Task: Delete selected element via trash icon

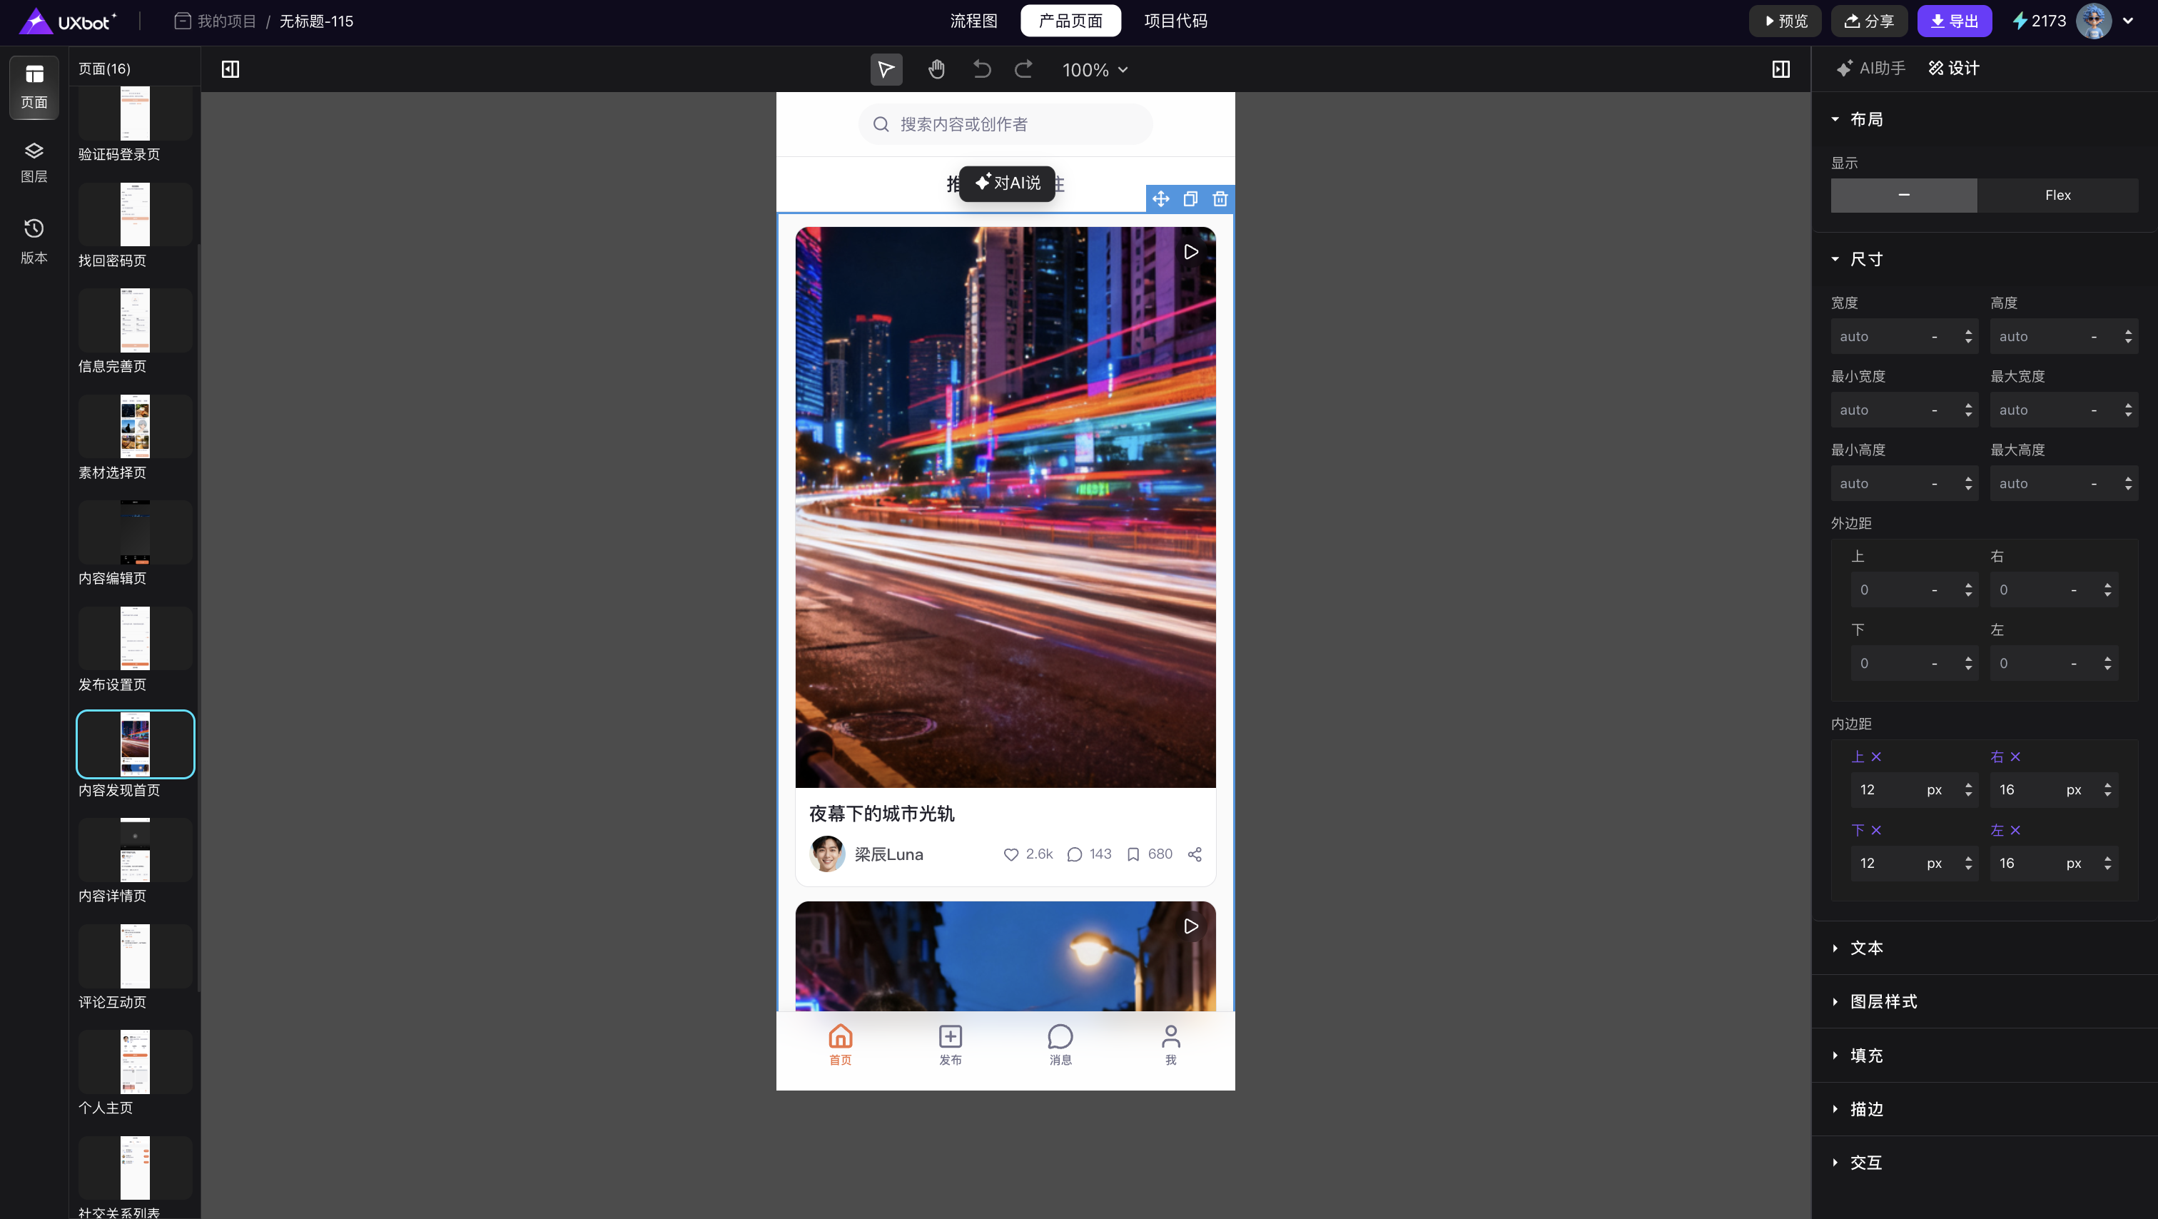Action: 1220,198
